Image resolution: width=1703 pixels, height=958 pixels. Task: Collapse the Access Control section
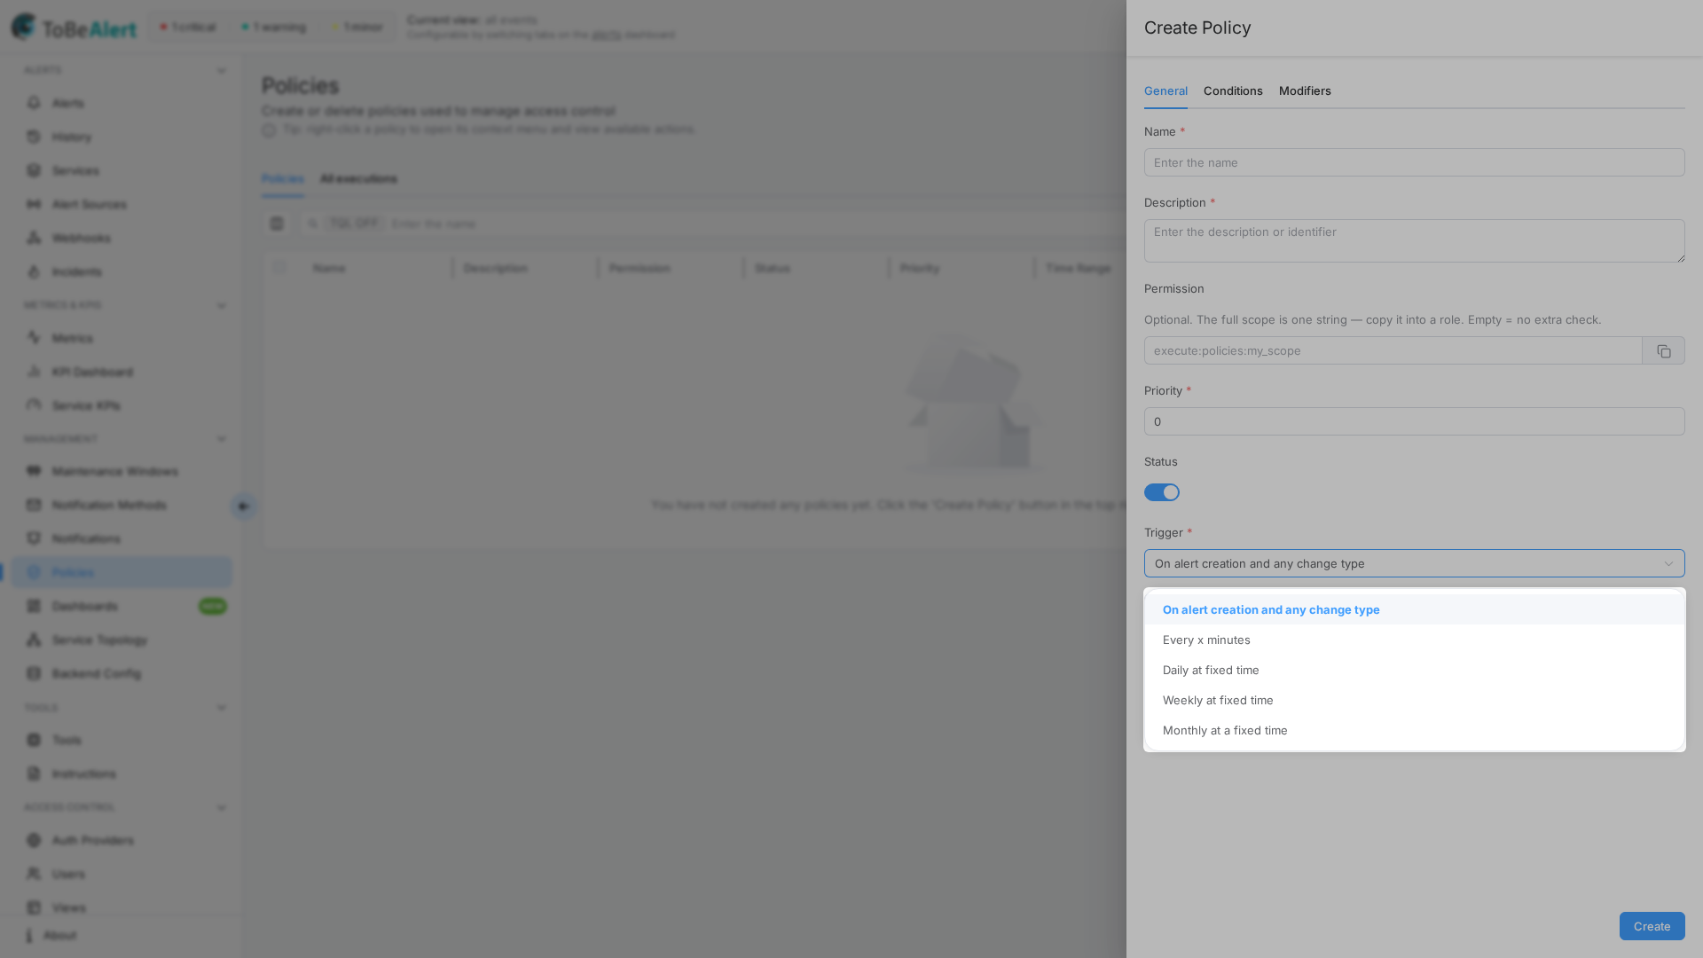click(x=222, y=808)
